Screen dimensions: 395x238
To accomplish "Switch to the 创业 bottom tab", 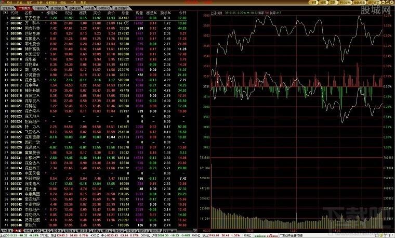I will click(x=37, y=231).
